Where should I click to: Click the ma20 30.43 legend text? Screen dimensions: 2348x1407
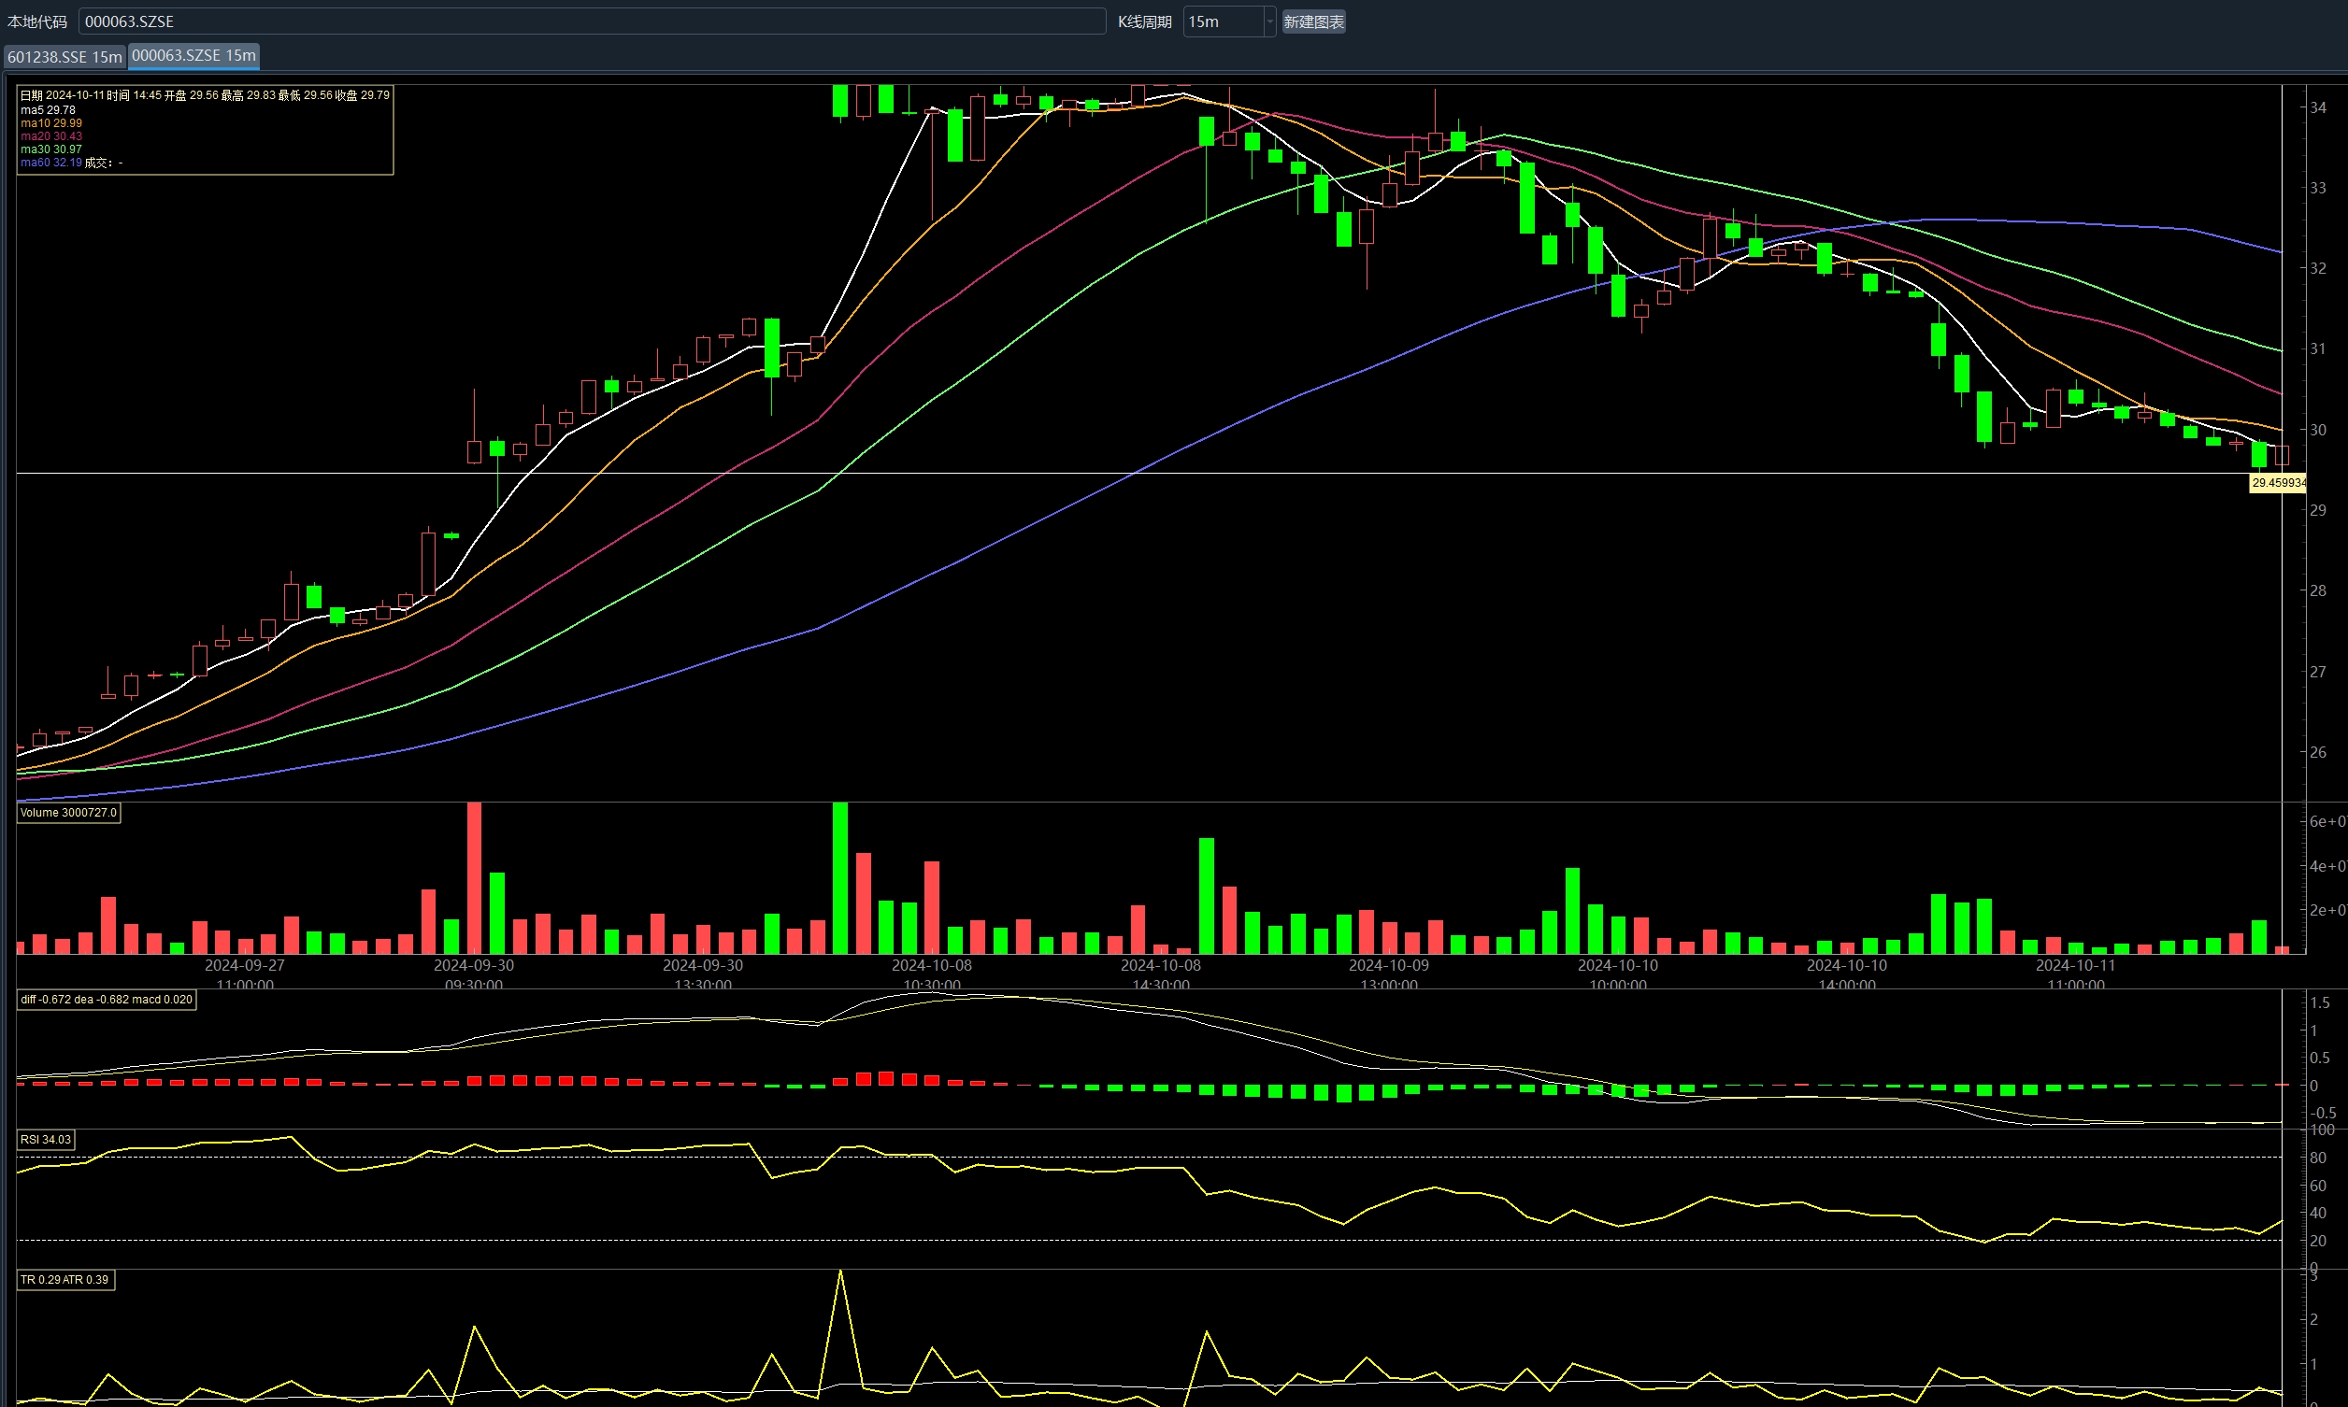pyautogui.click(x=51, y=136)
